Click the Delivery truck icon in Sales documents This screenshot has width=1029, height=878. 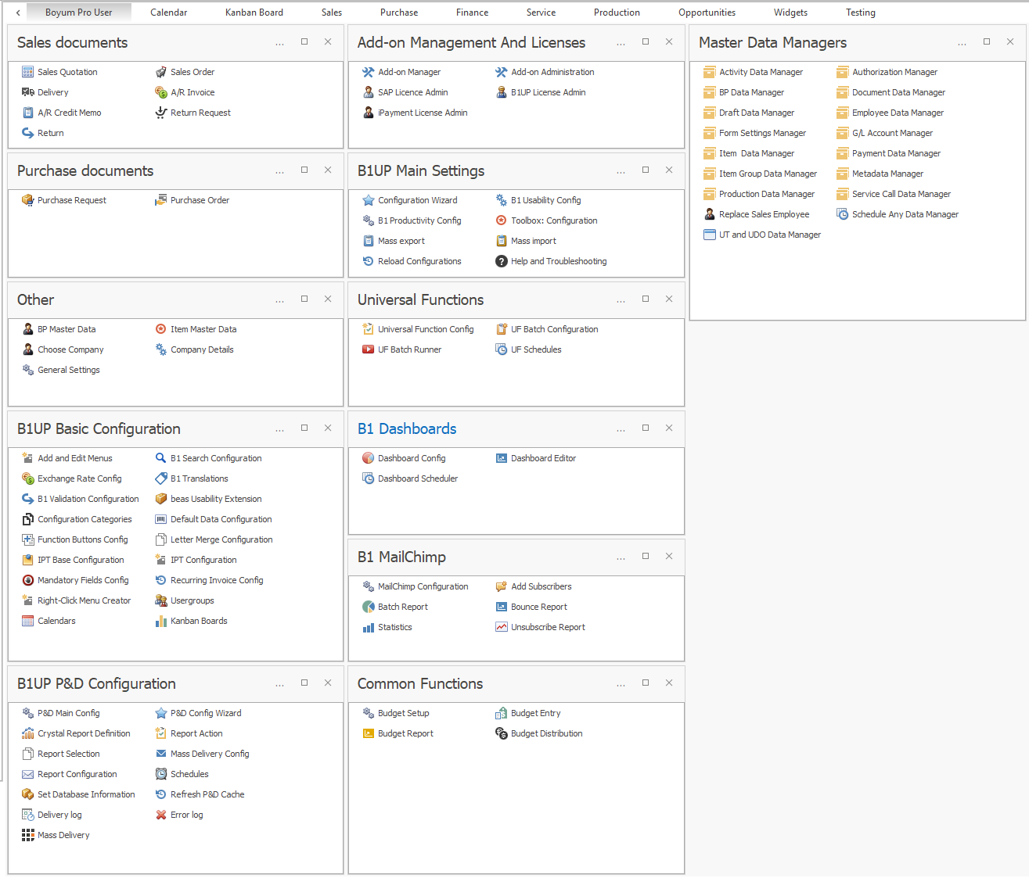(x=28, y=92)
